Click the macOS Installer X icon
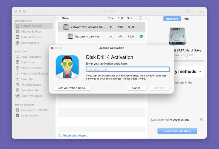 (x=18, y=68)
